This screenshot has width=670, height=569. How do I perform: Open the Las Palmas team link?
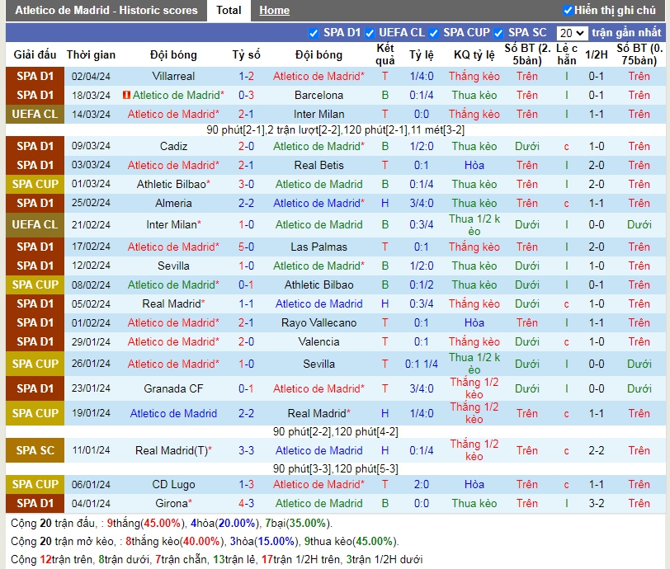pyautogui.click(x=318, y=247)
